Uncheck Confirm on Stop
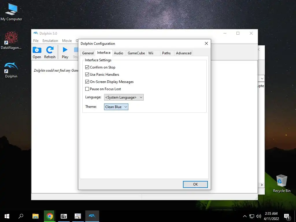Screen dimensions: 296x222 coord(87,67)
